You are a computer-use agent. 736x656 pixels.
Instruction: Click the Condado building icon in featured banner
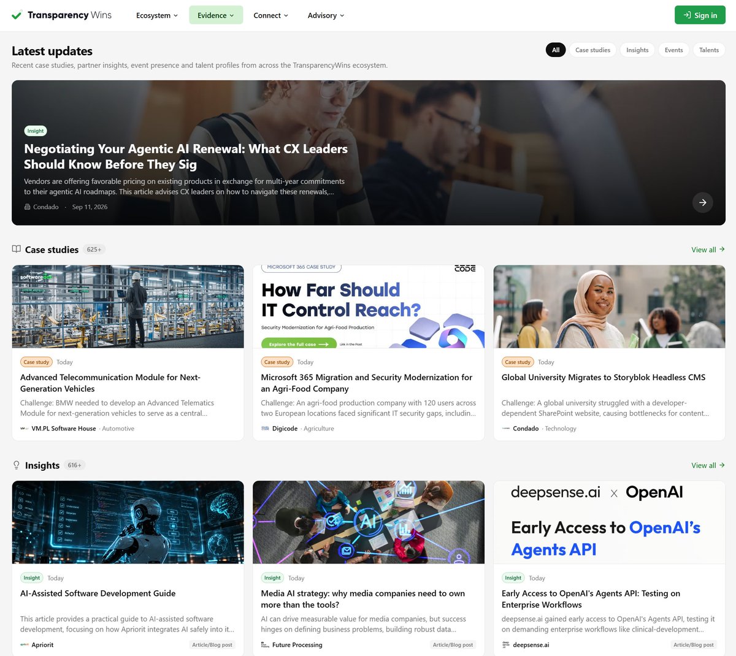coord(27,207)
